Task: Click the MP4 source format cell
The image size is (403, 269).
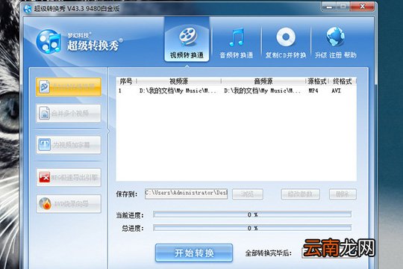Action: 313,90
